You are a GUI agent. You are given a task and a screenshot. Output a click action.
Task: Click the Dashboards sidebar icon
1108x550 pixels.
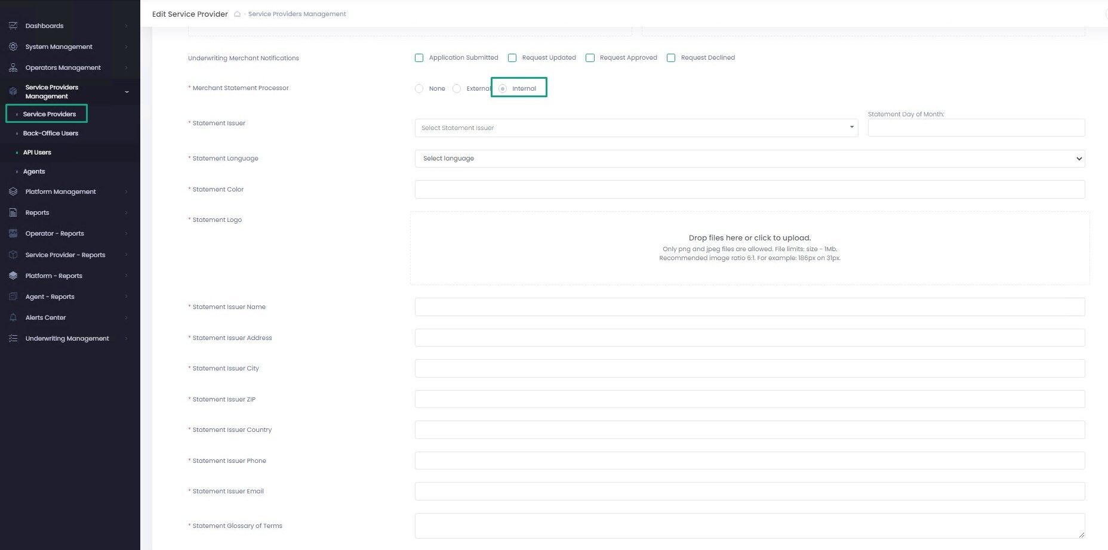13,26
